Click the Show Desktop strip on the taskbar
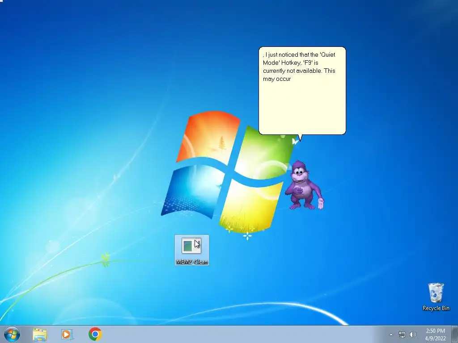 pos(454,334)
